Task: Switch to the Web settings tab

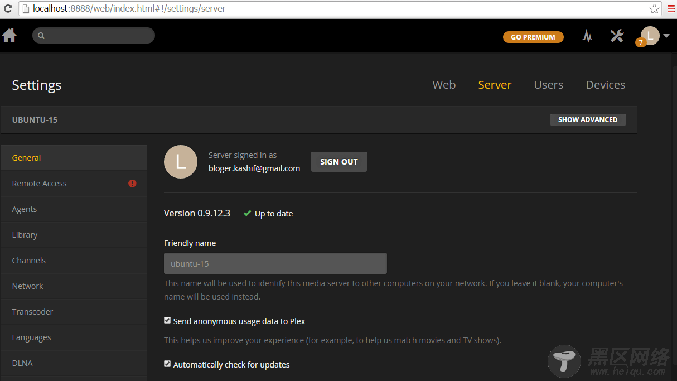Action: (444, 85)
